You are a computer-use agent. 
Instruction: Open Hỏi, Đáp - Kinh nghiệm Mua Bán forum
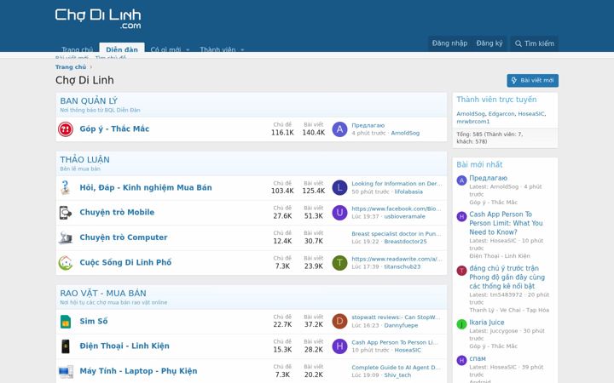[x=146, y=187]
